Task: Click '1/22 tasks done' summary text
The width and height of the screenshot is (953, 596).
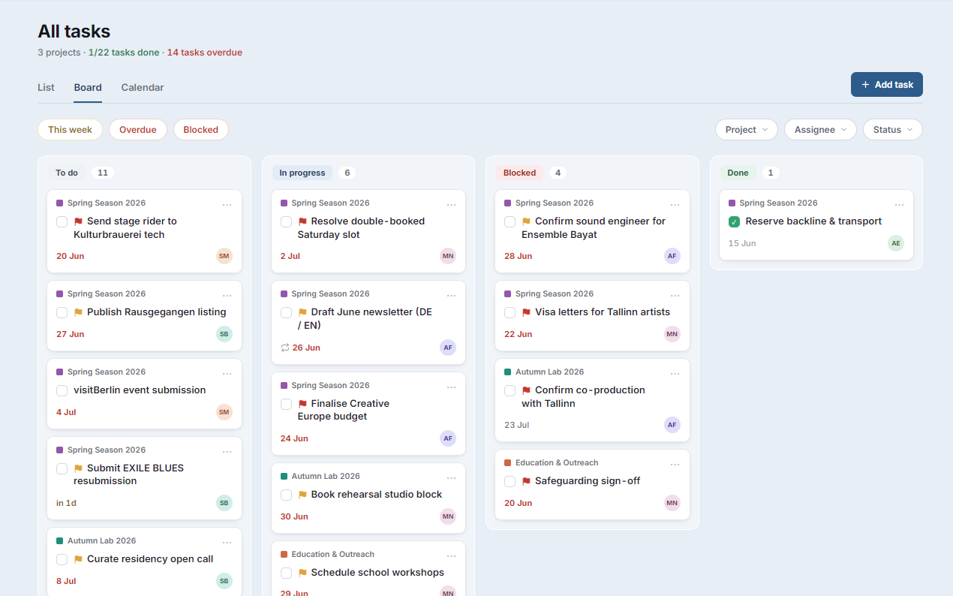Action: point(124,53)
